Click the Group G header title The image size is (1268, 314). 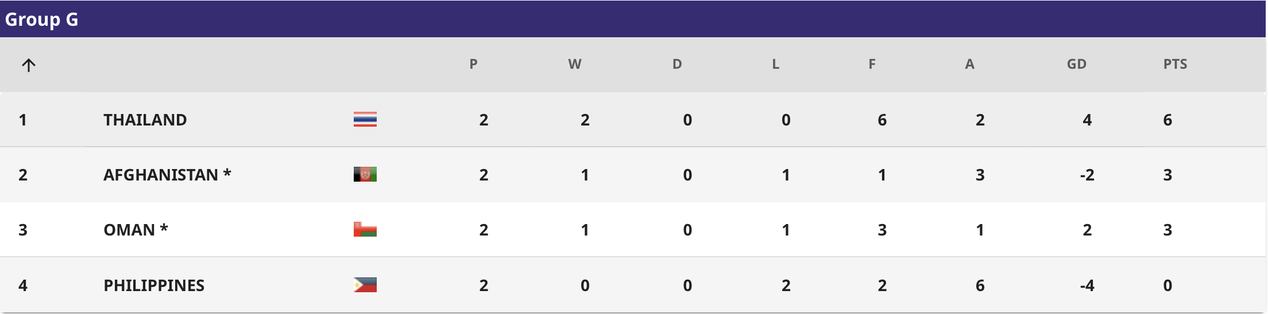(x=41, y=19)
